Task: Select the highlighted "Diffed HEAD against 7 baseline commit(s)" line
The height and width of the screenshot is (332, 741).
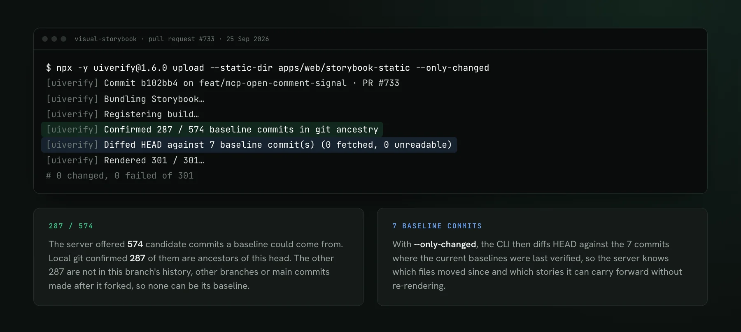Action: coord(249,145)
